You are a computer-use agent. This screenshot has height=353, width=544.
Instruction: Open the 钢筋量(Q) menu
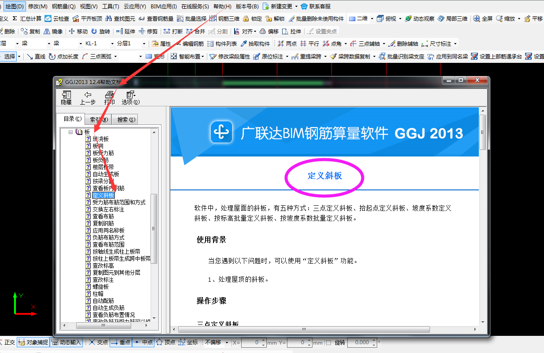pyautogui.click(x=63, y=7)
